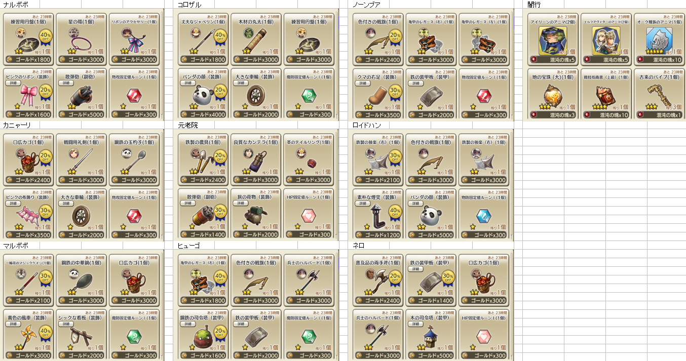Click the 素朴な煙突 chimney item icon
The width and height of the screenshot is (686, 361).
(378, 216)
